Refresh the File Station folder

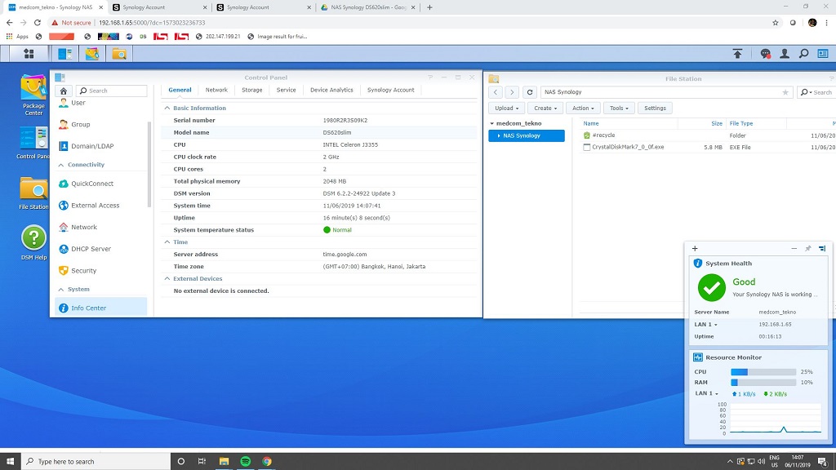pyautogui.click(x=529, y=92)
